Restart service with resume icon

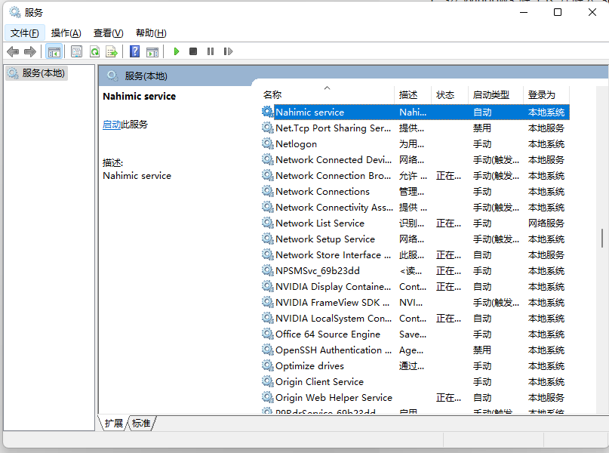tap(228, 51)
